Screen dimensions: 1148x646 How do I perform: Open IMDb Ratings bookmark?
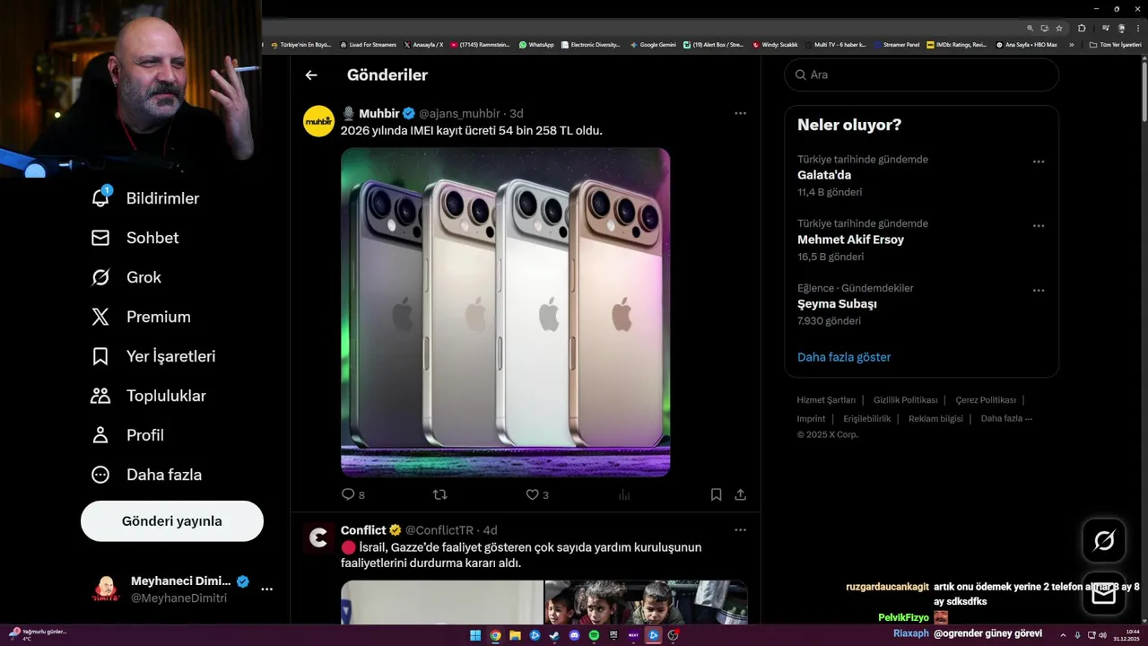[x=956, y=44]
